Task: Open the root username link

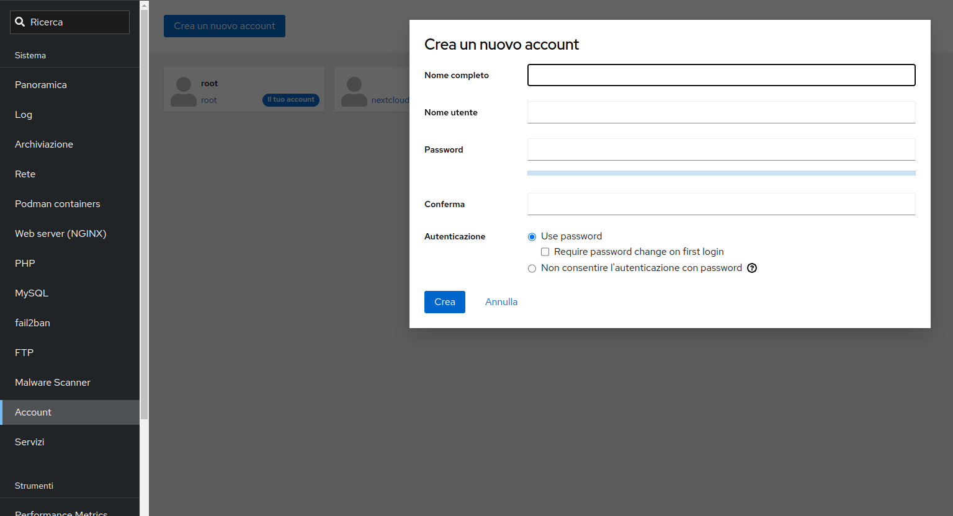Action: (209, 100)
